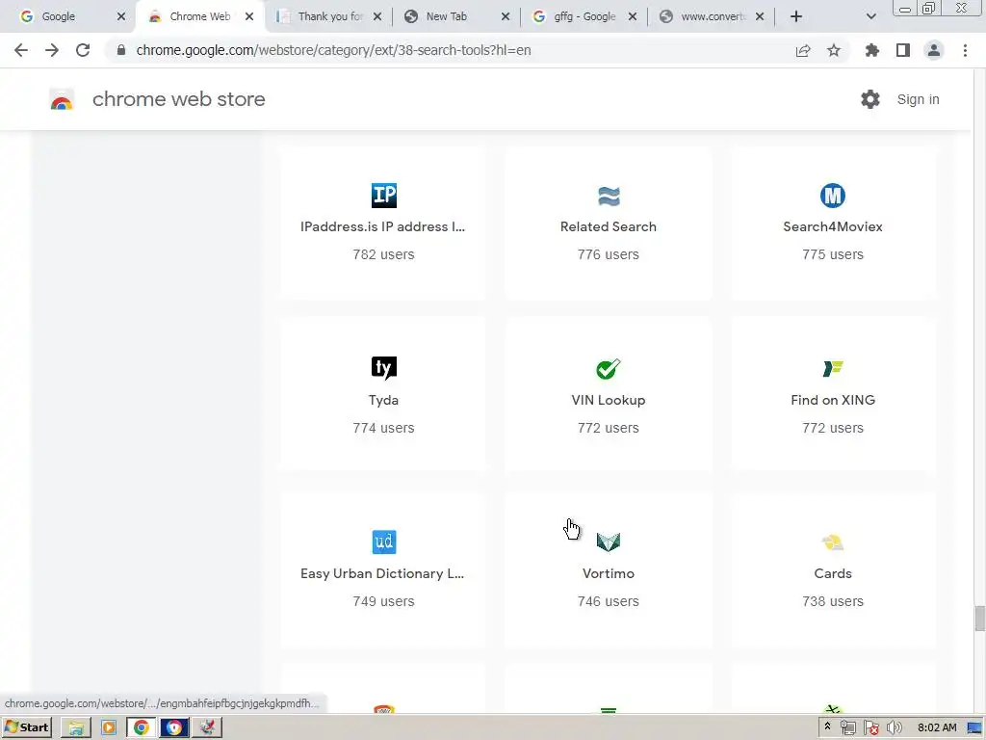
Task: Click the 8:02 AM taskbar clock
Action: (x=936, y=727)
